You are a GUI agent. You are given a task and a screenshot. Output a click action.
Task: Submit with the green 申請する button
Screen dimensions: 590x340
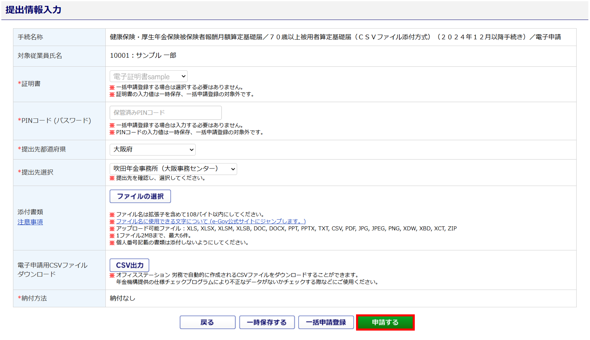click(385, 322)
